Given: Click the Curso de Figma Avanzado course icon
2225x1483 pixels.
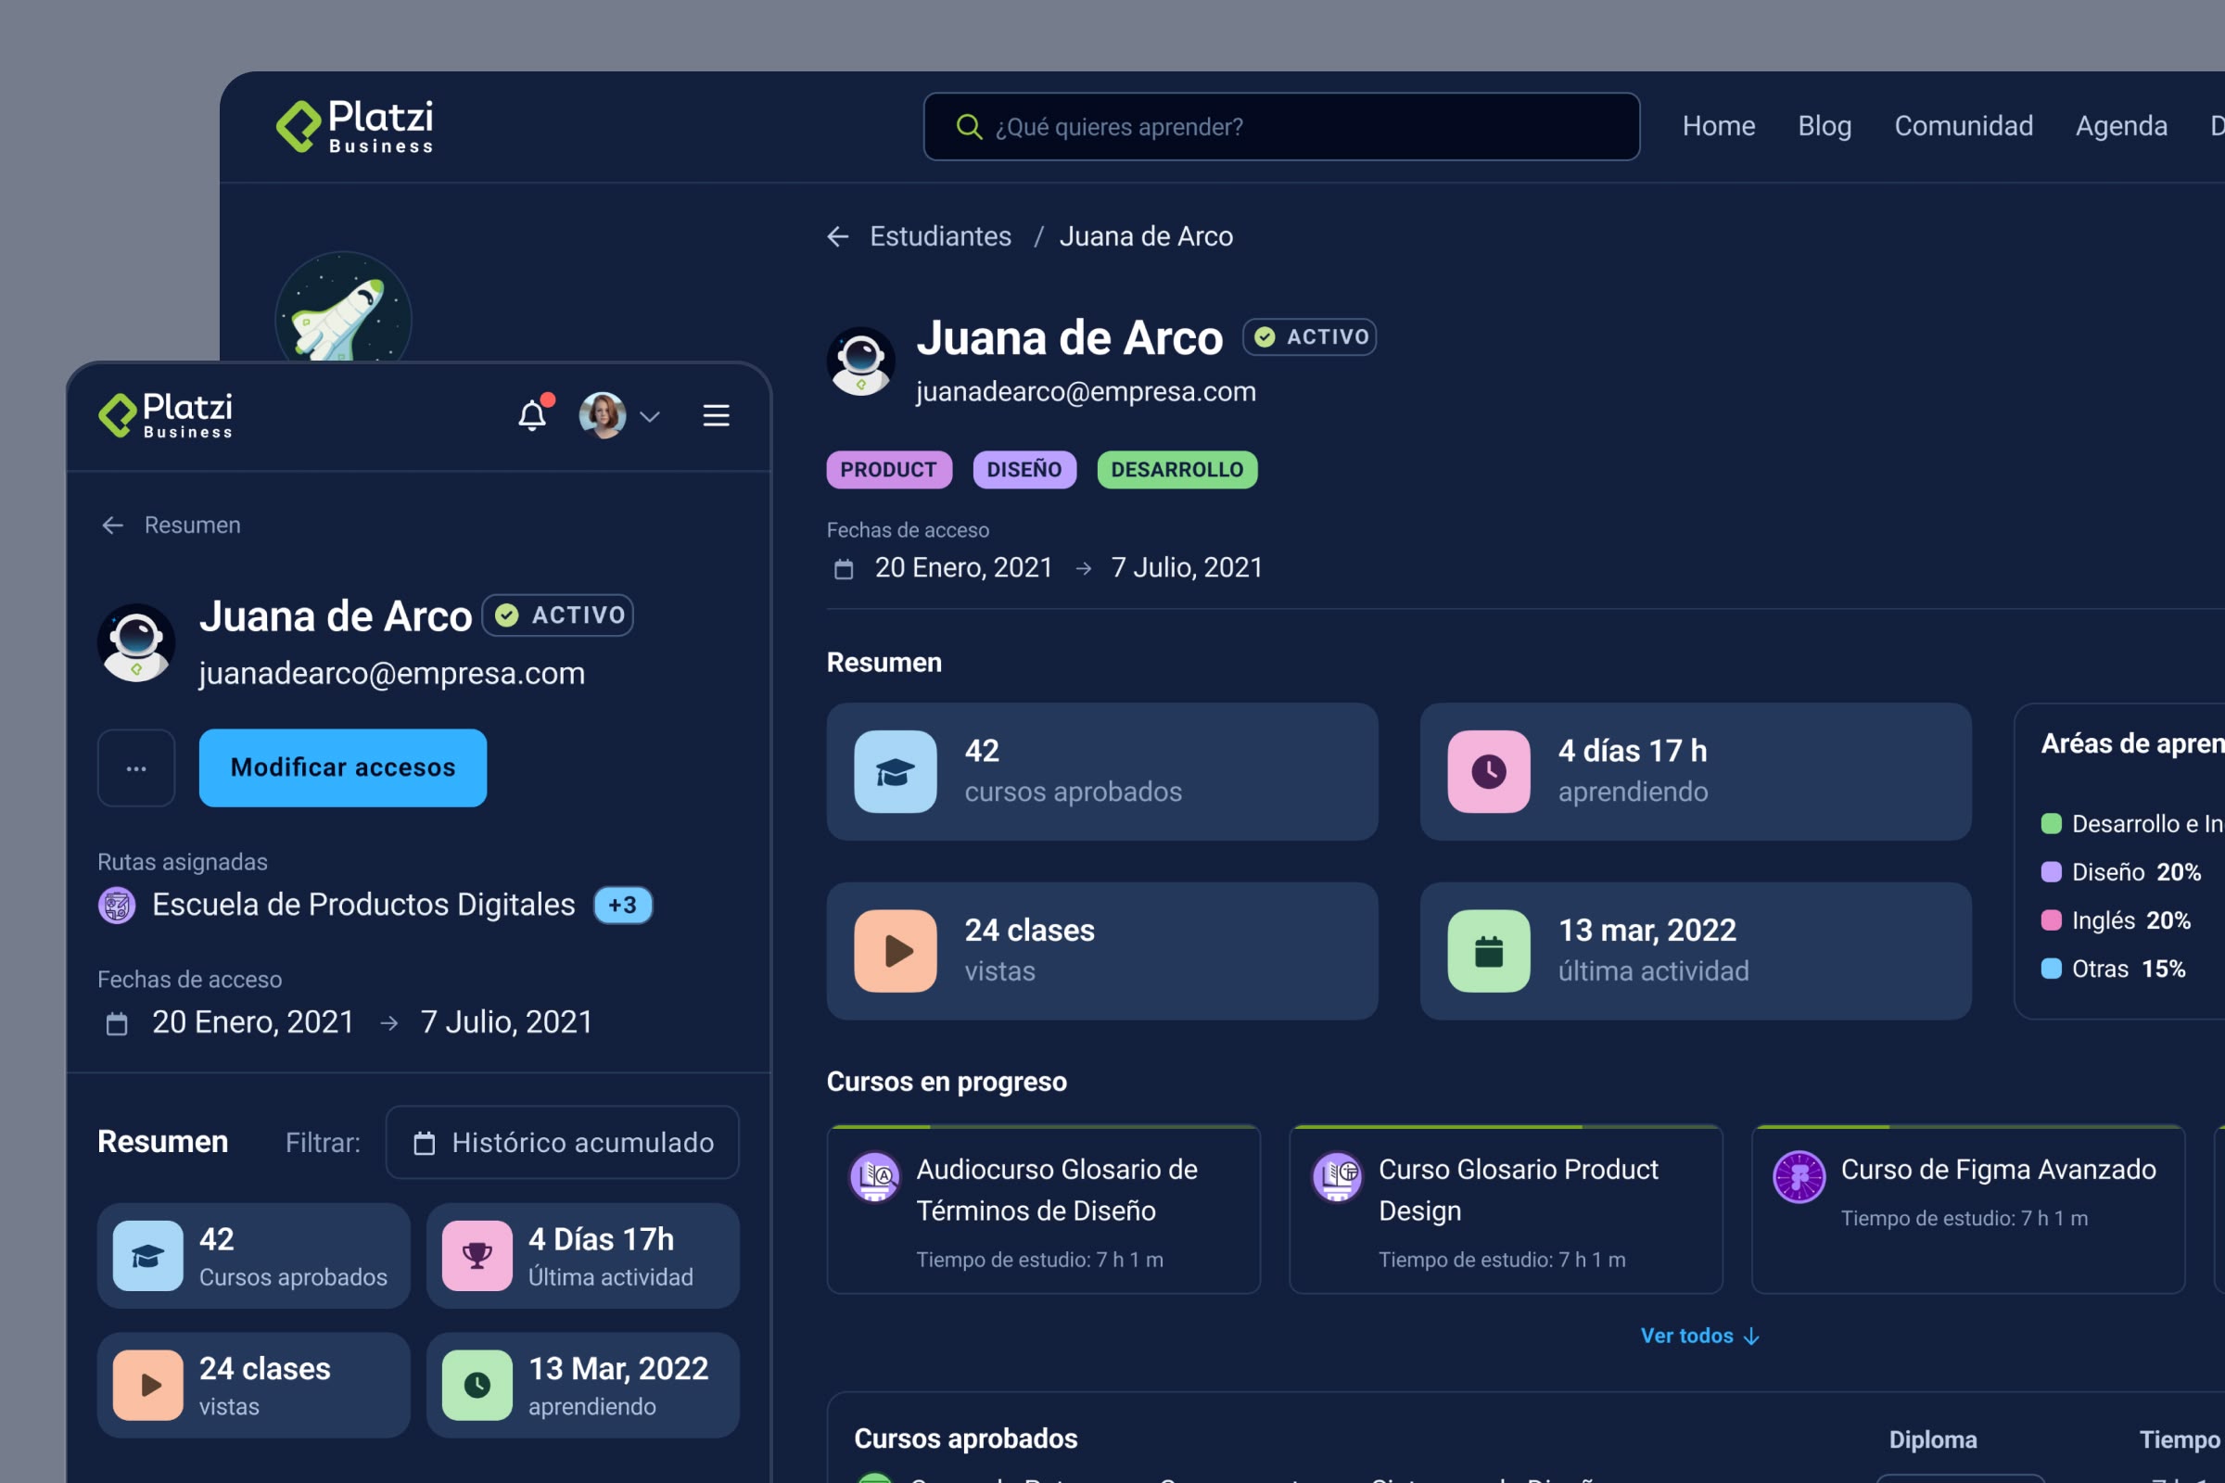Looking at the screenshot, I should [x=1799, y=1176].
